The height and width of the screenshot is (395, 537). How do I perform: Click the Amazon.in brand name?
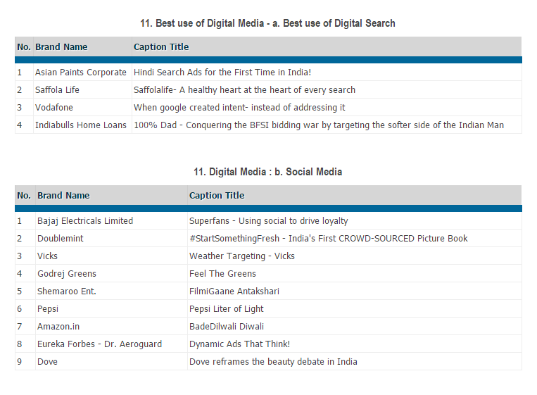pos(59,327)
